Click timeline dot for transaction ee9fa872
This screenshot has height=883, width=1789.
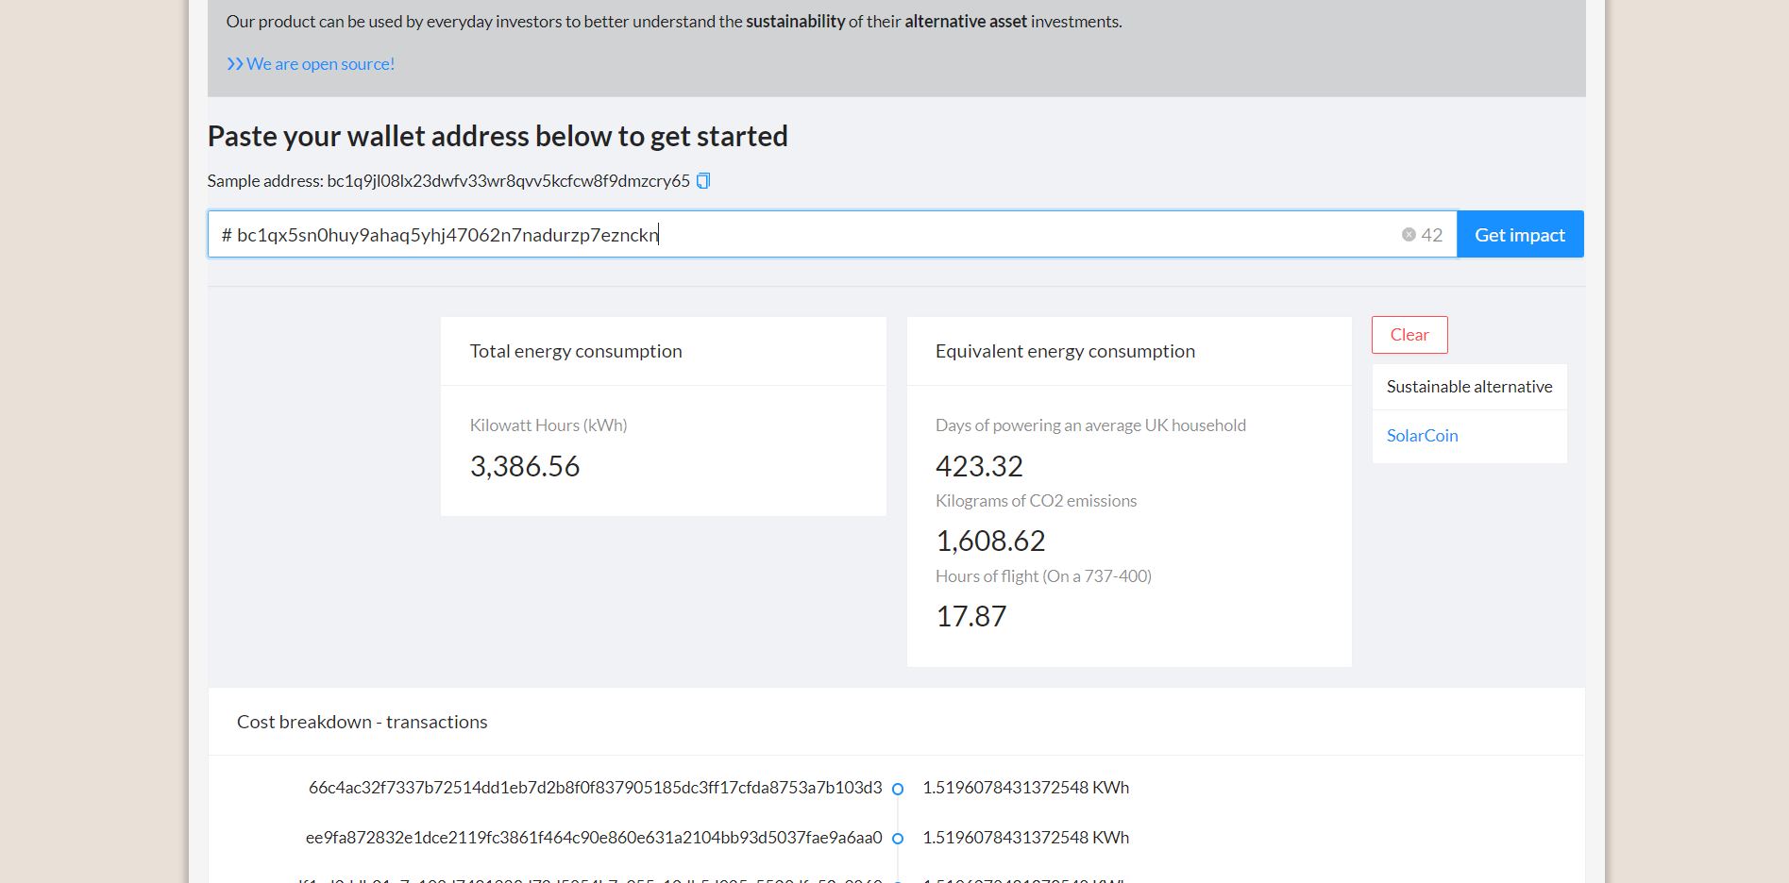click(x=898, y=839)
